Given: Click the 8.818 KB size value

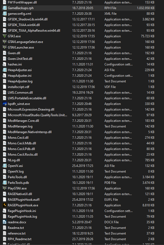Looking at the screenshot, I should click(x=148, y=205).
